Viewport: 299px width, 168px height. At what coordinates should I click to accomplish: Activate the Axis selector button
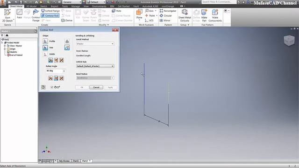point(45,48)
